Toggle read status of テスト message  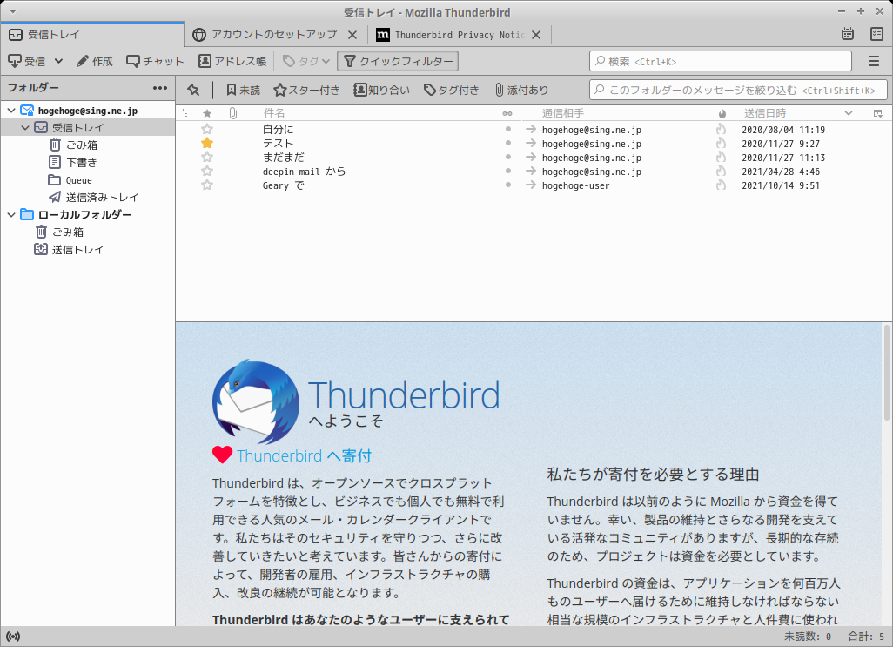[x=508, y=143]
